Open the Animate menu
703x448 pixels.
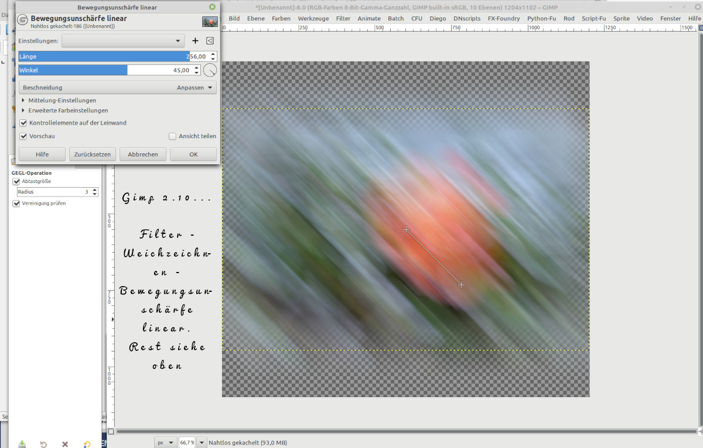click(x=369, y=18)
